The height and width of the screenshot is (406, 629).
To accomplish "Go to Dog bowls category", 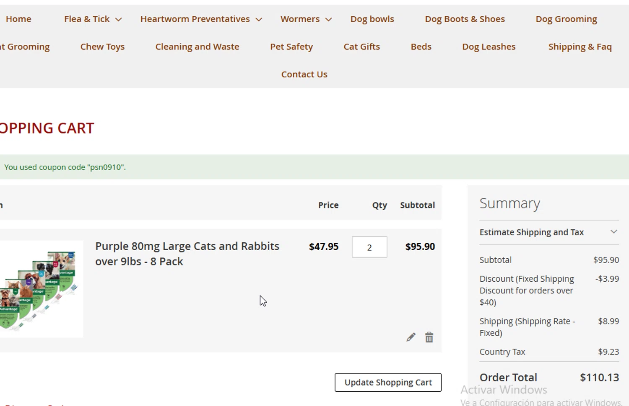I will (x=372, y=19).
